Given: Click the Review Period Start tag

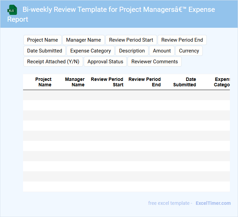Looking at the screenshot, I should pos(131,40).
